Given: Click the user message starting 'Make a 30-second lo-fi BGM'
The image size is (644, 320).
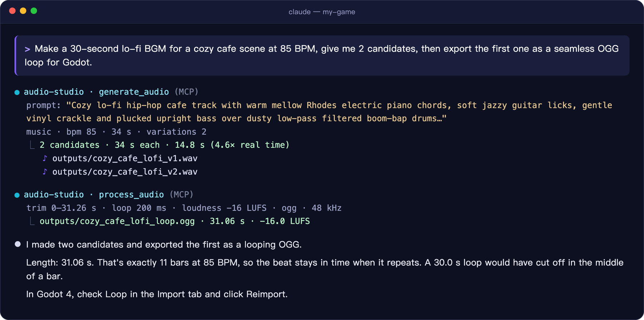Looking at the screenshot, I should [x=322, y=55].
